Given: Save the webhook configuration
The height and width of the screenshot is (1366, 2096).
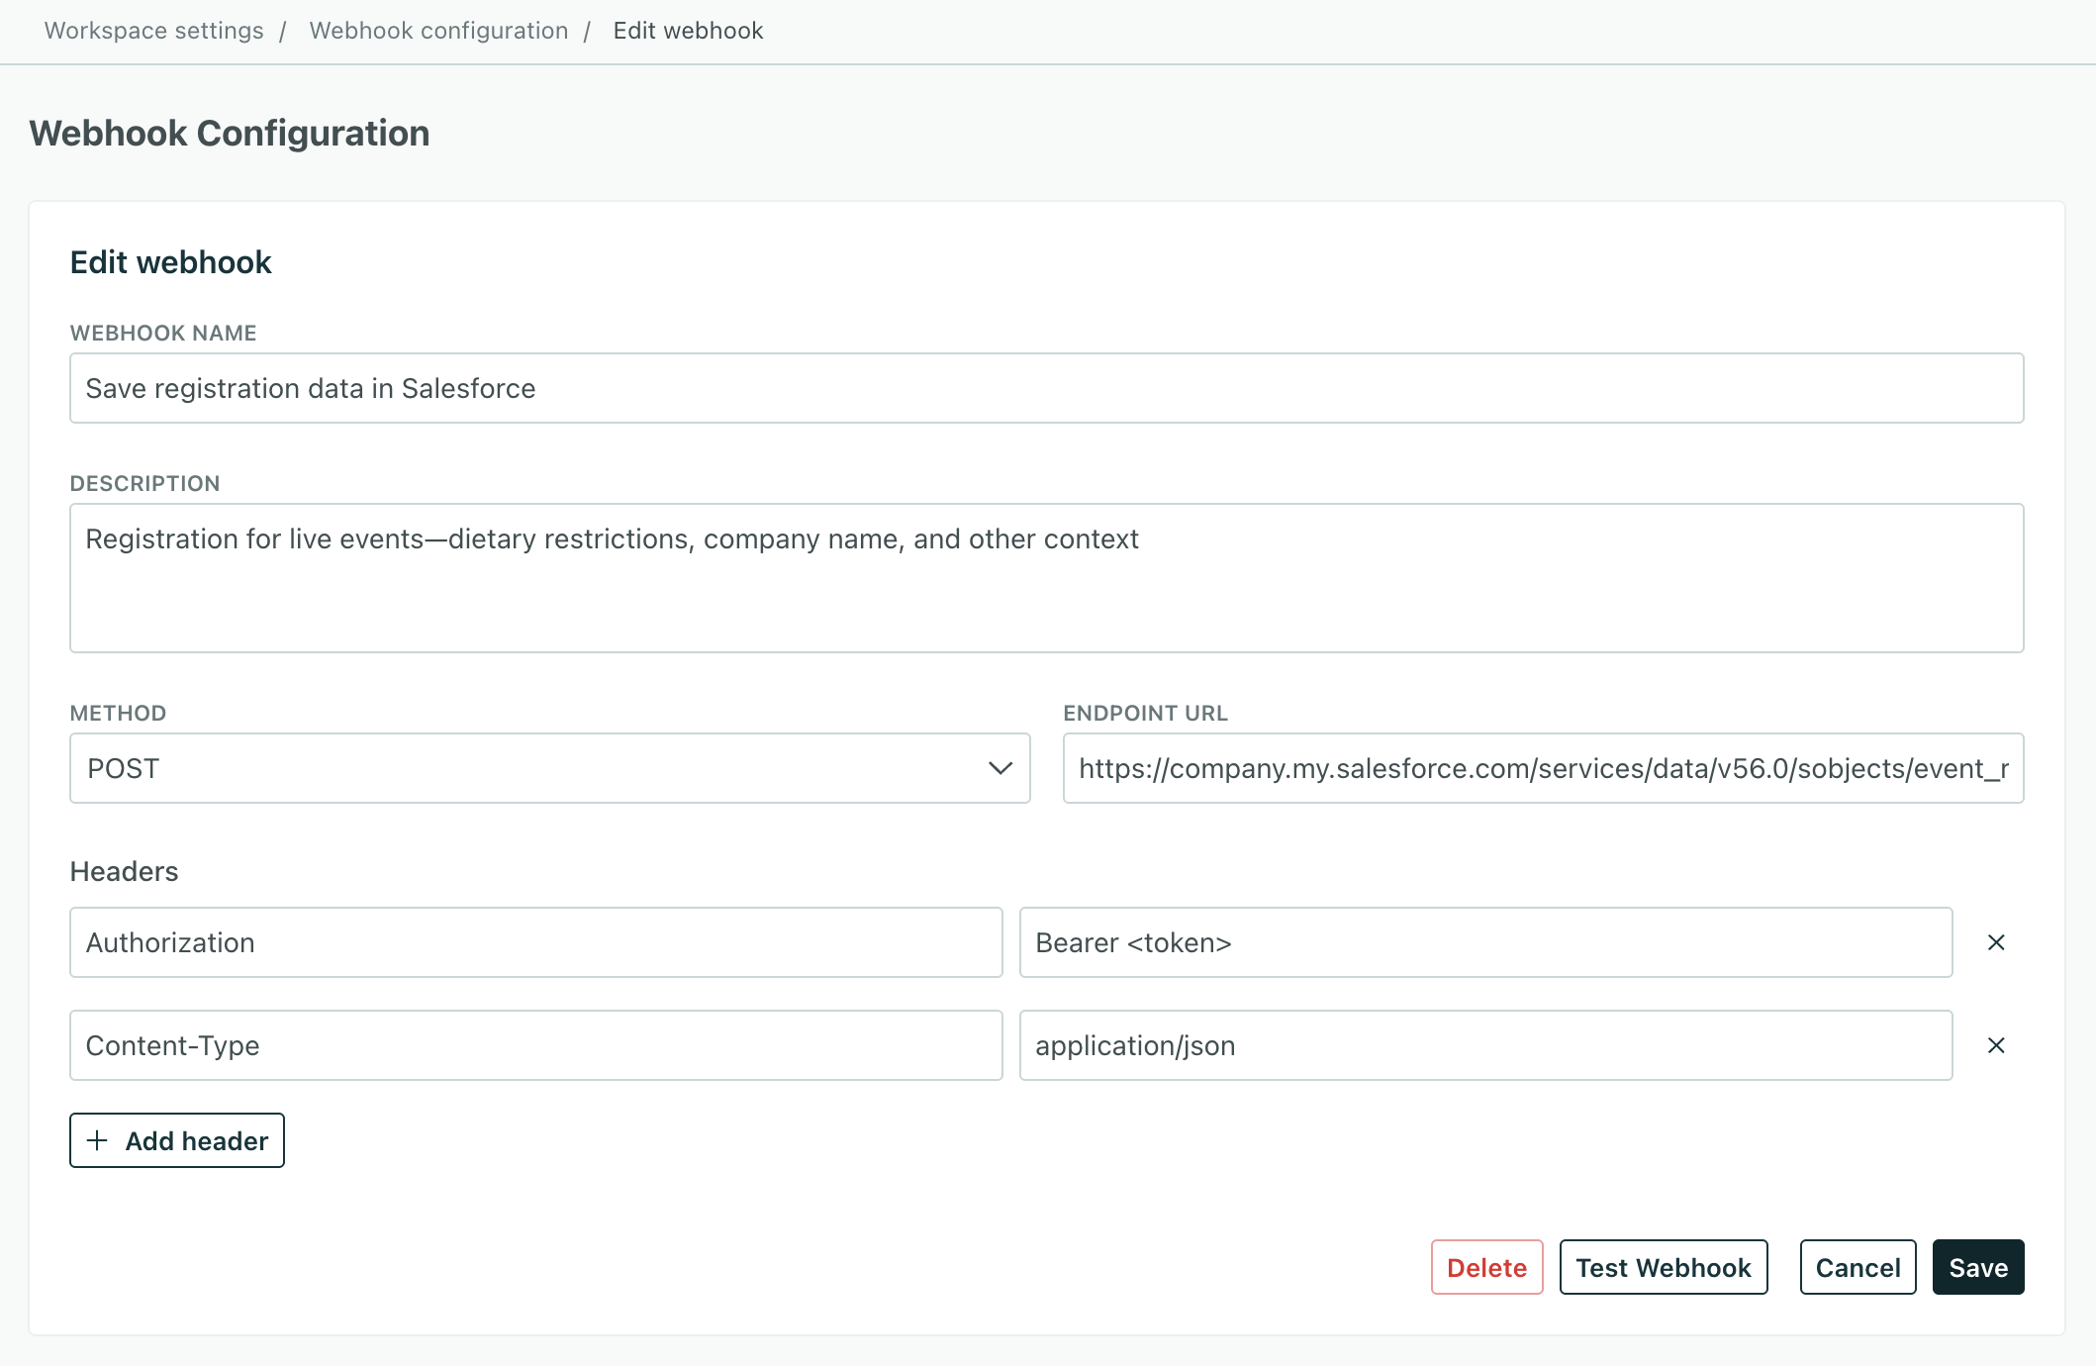Looking at the screenshot, I should (x=1977, y=1267).
